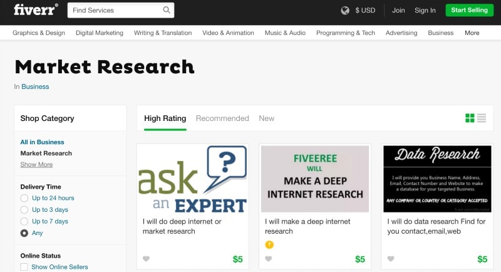Click the $5 price on data research gig
This screenshot has height=272, width=501.
pyautogui.click(x=482, y=259)
